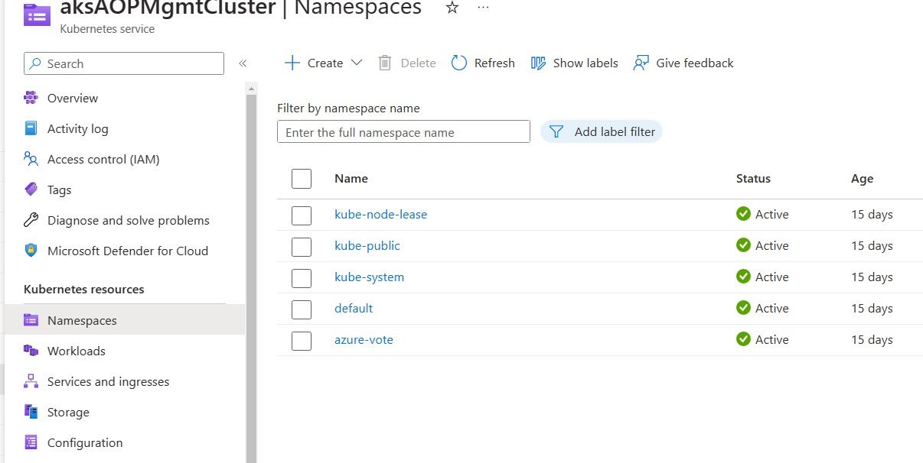Screen dimensions: 923x463
Task: Open the default namespace link
Action: [354, 308]
